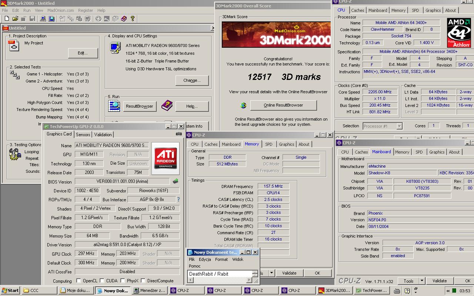Click the GPU-Z camera screenshot icon
The image size is (474, 296).
[x=179, y=134]
